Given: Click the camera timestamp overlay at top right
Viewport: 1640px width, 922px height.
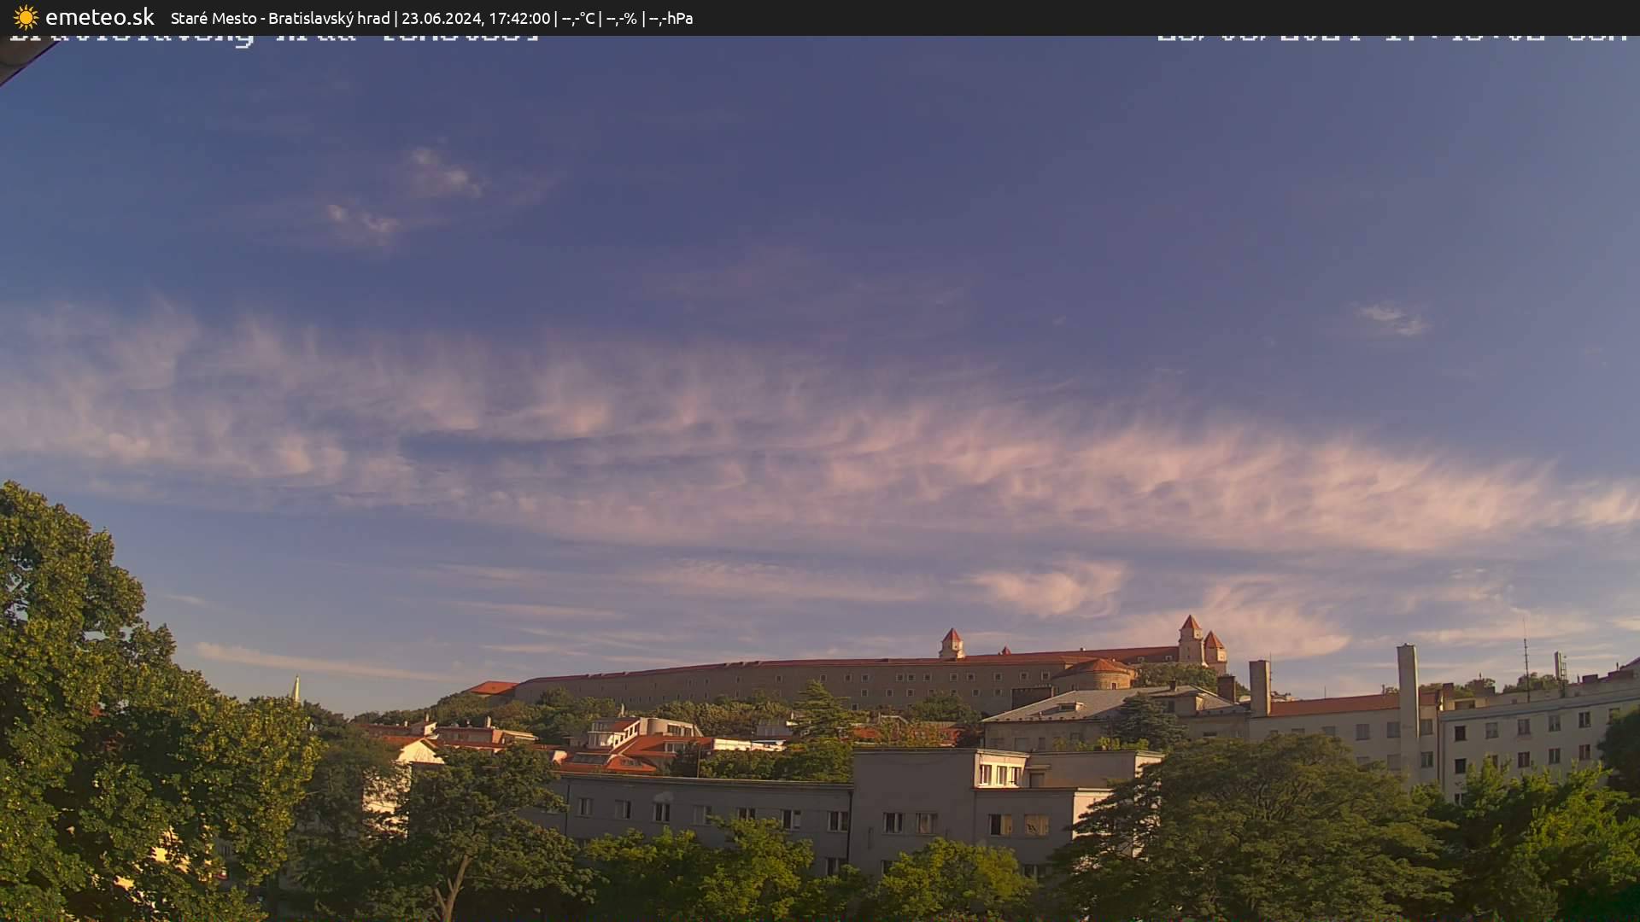Looking at the screenshot, I should (1391, 37).
